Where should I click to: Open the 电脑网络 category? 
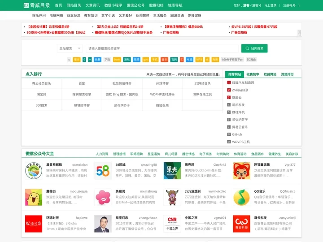pos(56,15)
